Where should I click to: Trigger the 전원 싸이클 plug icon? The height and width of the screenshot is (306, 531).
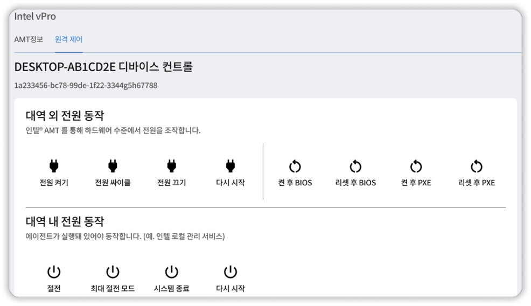coord(113,164)
